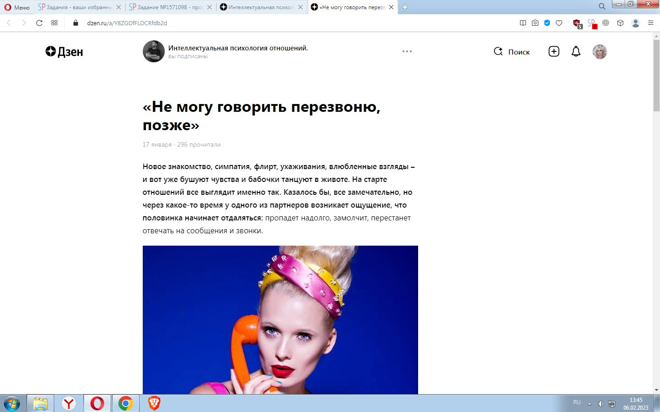Open the author channel avatar

point(154,51)
